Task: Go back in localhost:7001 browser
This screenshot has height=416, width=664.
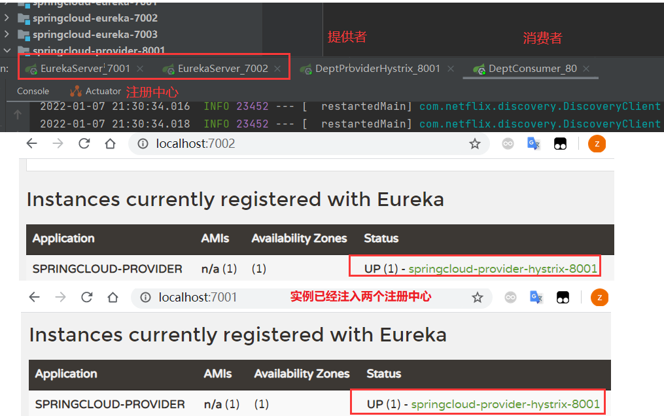Action: point(34,297)
